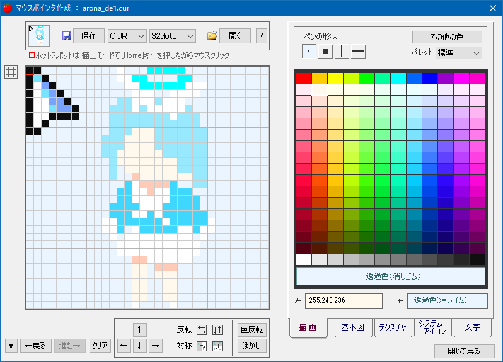503x362 pixels.
Task: Click the 色反転 button
Action: [252, 330]
